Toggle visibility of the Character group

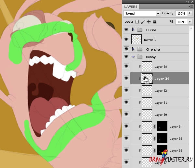pyautogui.click(x=126, y=49)
